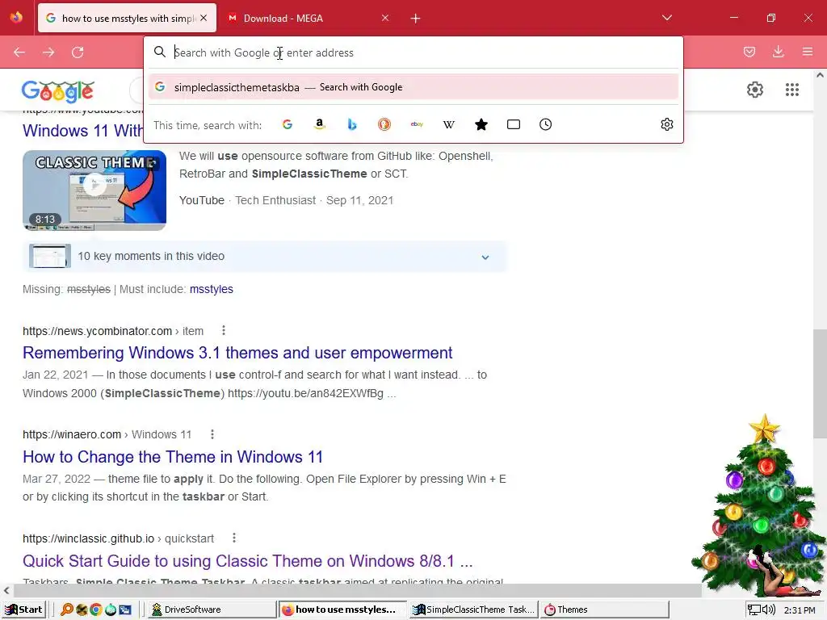Click the forward navigation arrow
Viewport: 827px width, 620px height.
(x=48, y=52)
